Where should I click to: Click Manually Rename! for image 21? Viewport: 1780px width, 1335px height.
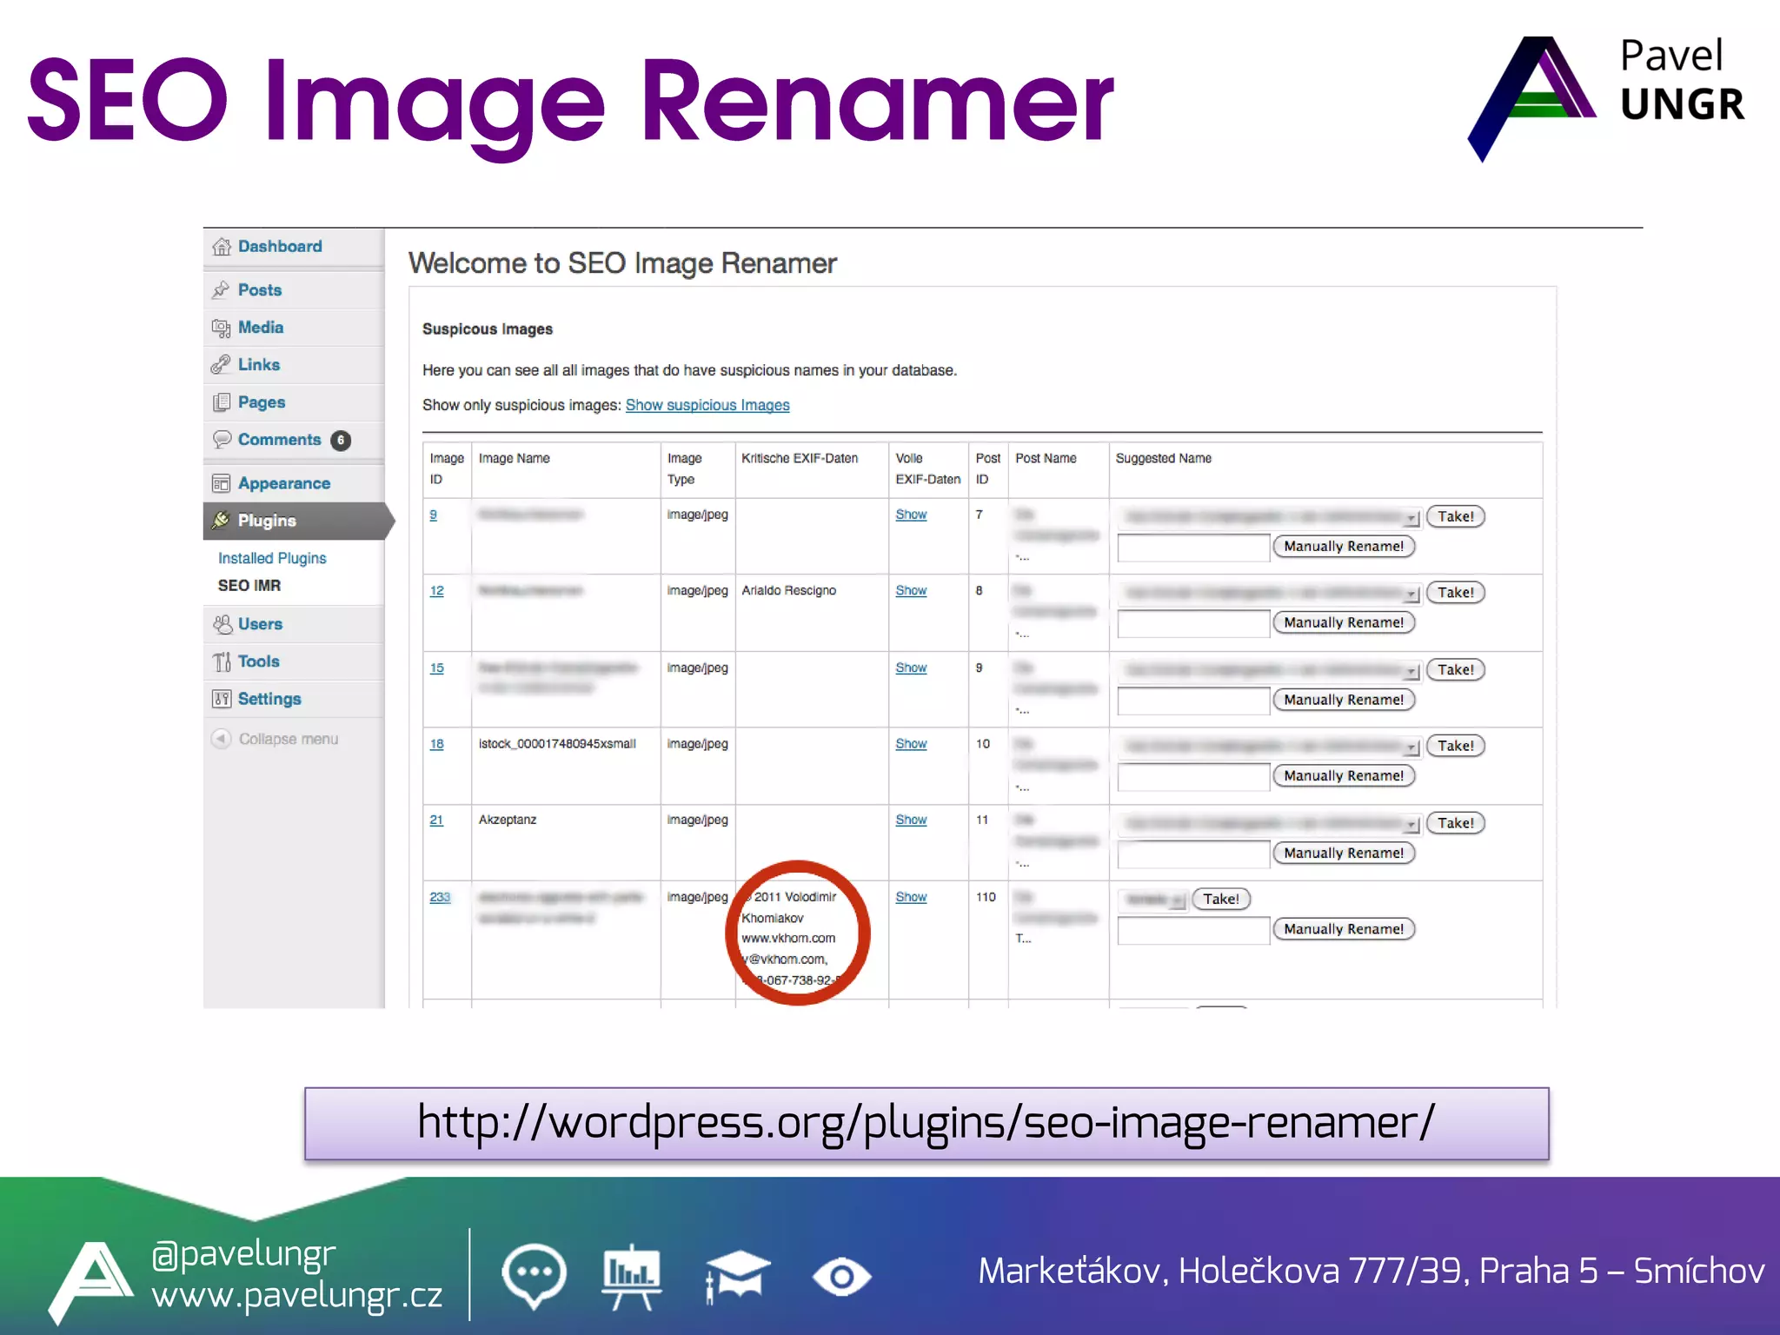tap(1343, 853)
